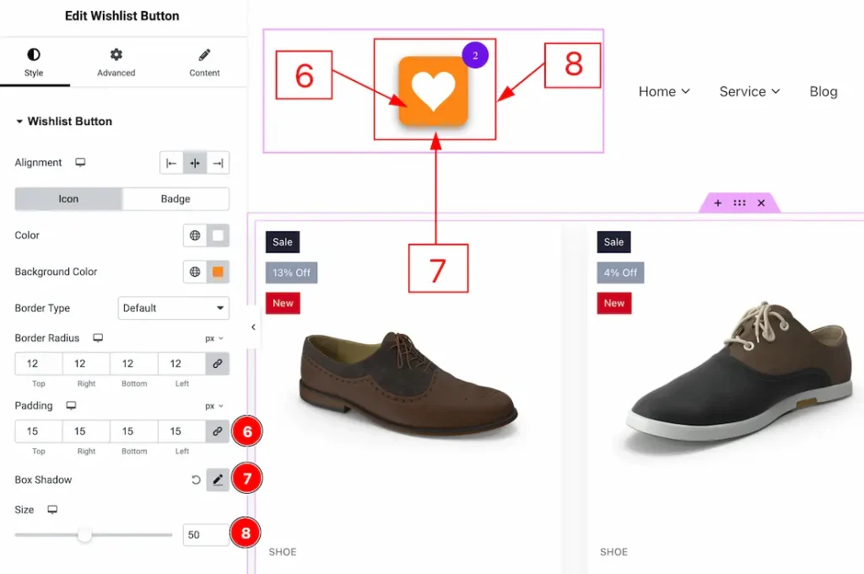The width and height of the screenshot is (864, 574).
Task: Open the Service menu
Action: (749, 91)
